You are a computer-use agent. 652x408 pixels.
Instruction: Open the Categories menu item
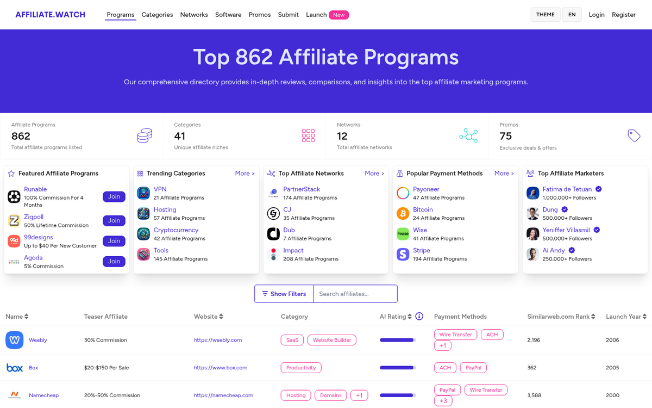(x=157, y=15)
